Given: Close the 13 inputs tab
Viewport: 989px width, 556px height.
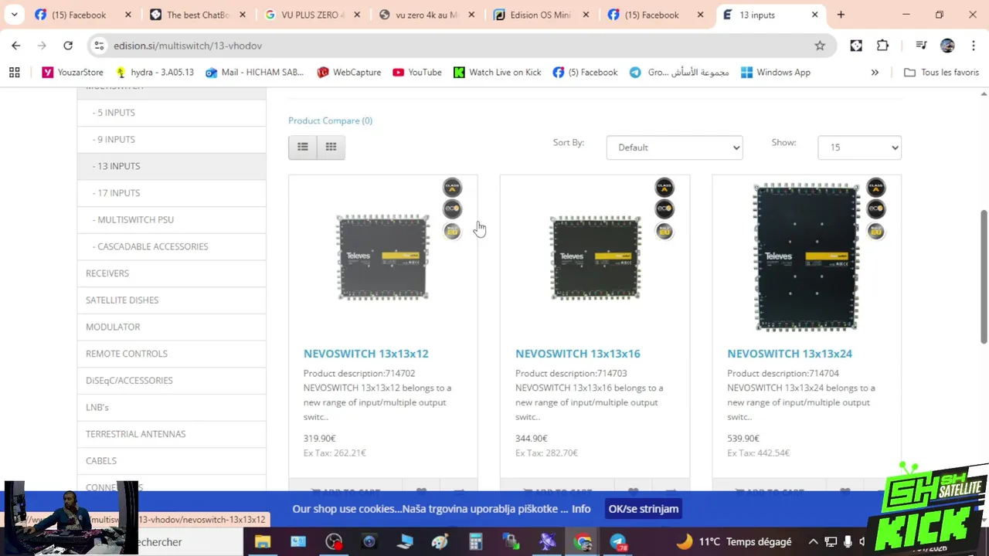Looking at the screenshot, I should coord(814,15).
